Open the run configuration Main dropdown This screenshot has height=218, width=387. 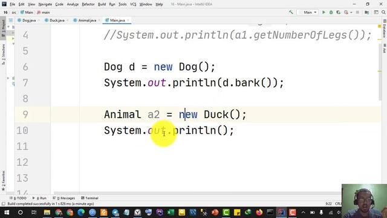[x=308, y=12]
